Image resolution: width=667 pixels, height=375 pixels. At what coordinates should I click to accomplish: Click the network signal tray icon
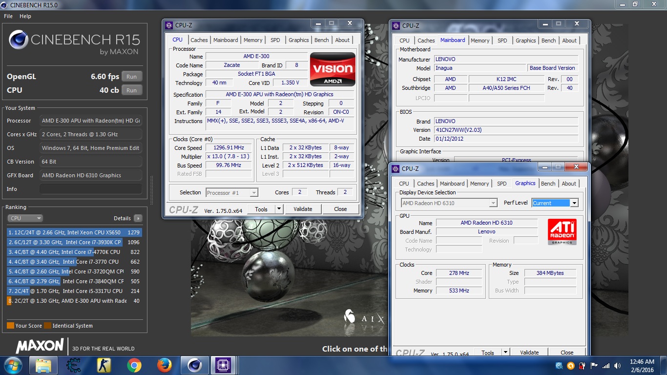coord(606,366)
